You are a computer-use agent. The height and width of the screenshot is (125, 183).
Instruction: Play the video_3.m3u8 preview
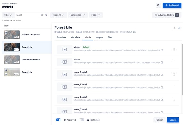65,74
